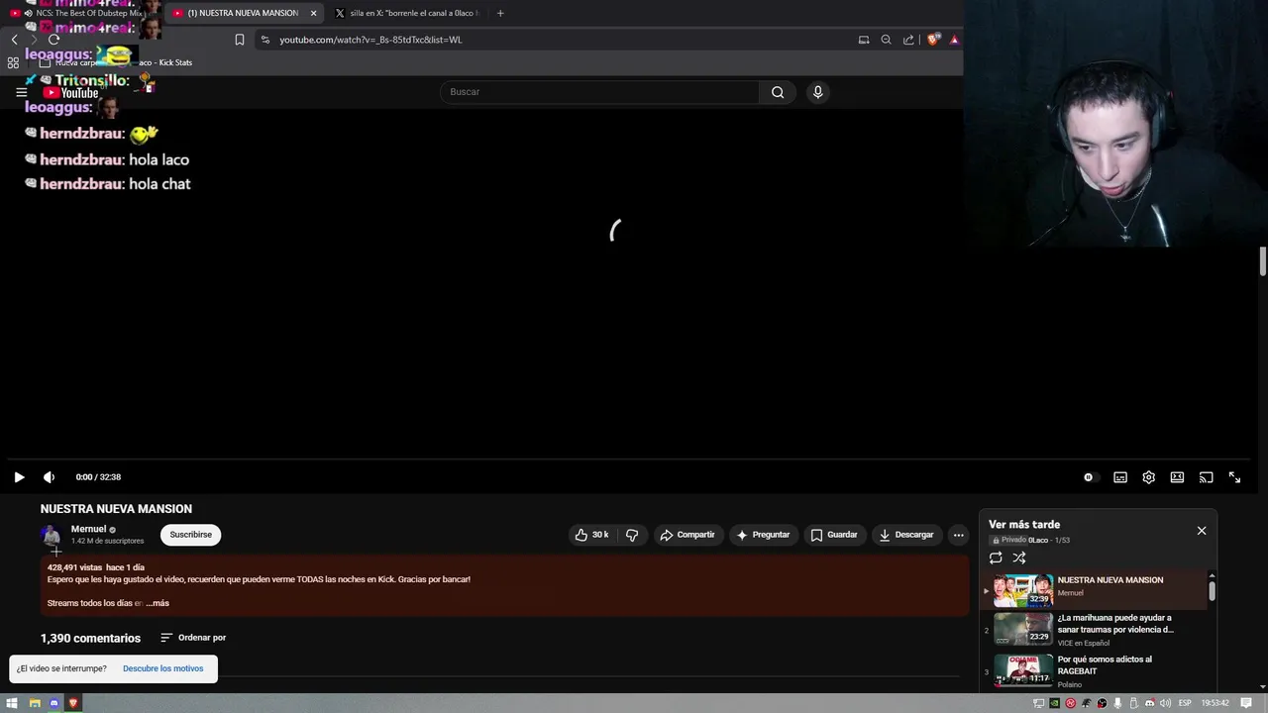
Task: Open Brave browser taskbar icon
Action: click(73, 703)
